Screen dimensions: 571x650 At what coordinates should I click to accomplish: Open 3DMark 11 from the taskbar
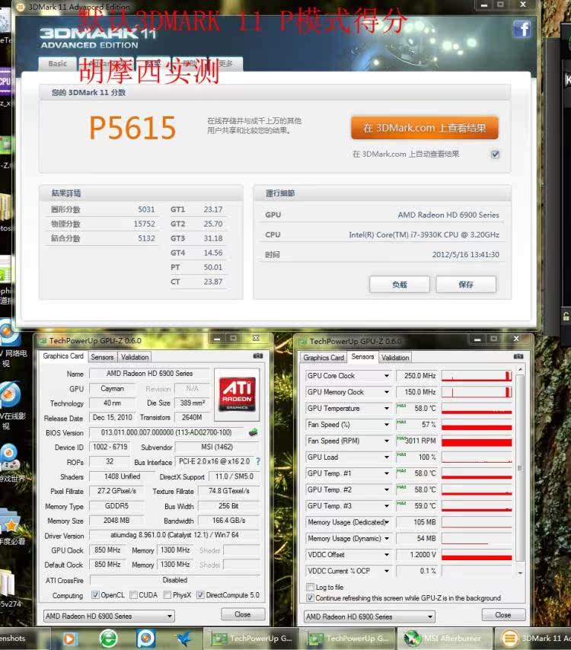click(x=533, y=638)
